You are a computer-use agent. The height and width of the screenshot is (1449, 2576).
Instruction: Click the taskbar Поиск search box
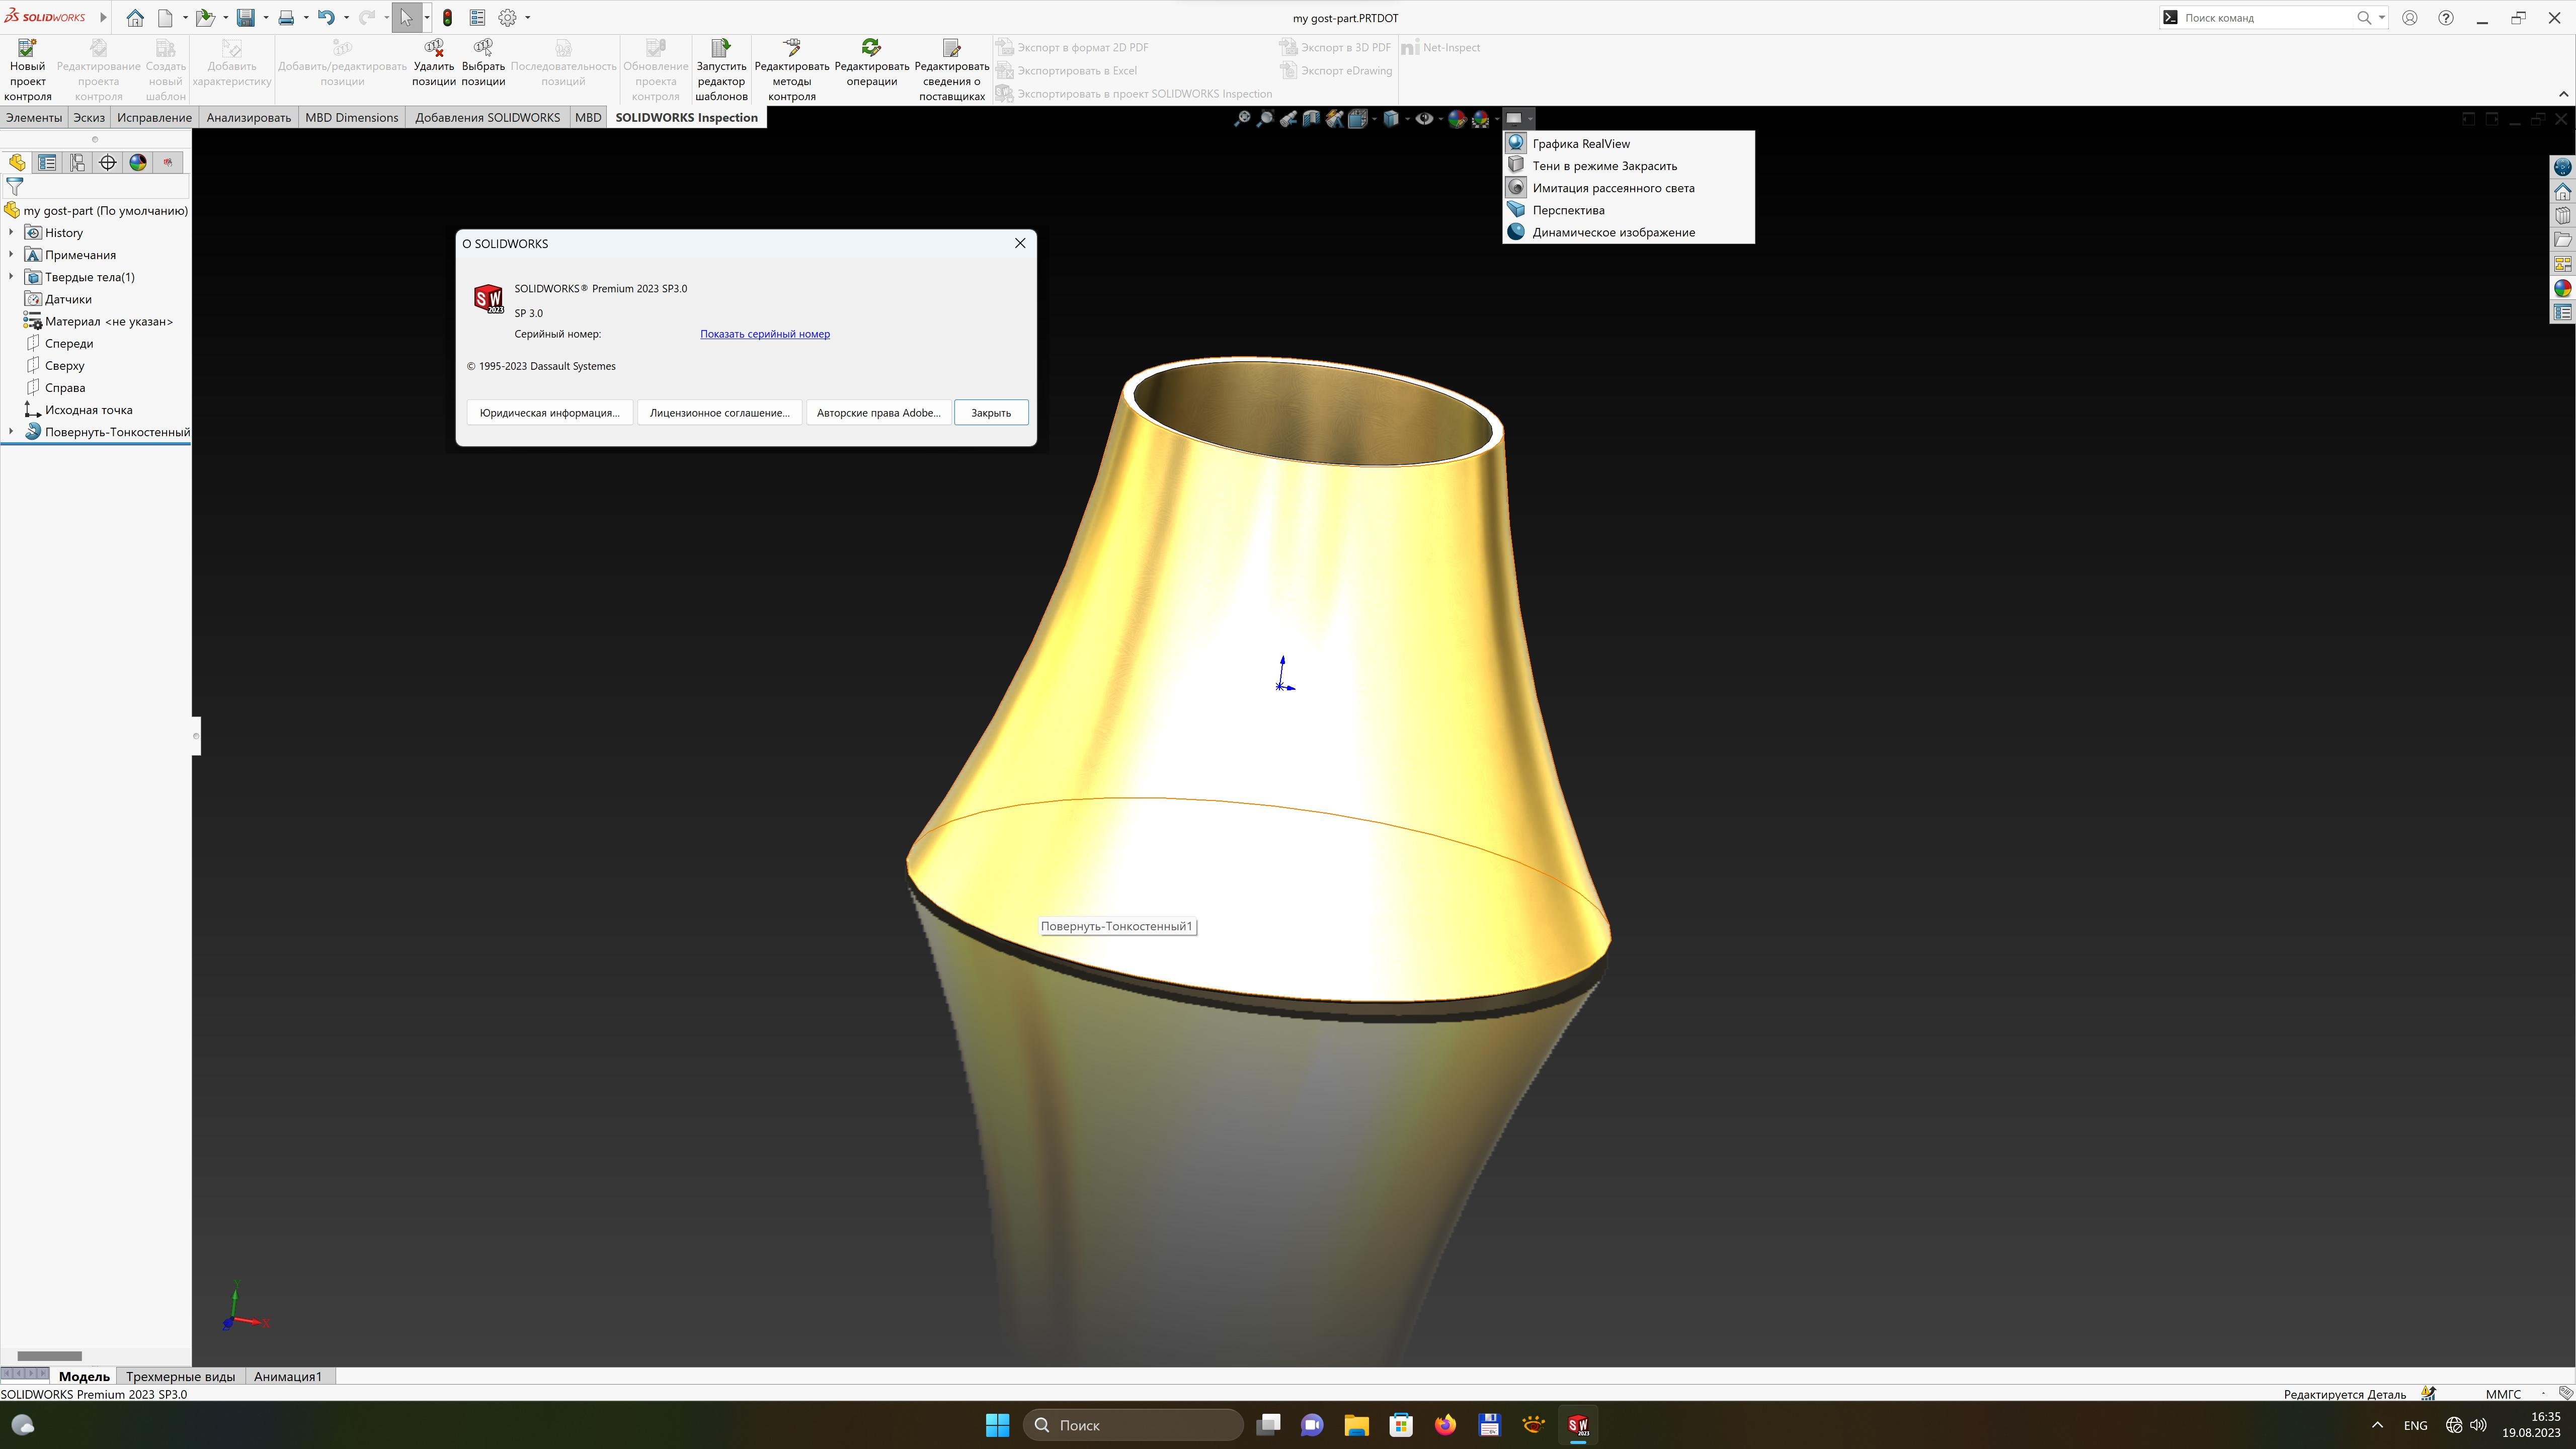coord(1133,1425)
